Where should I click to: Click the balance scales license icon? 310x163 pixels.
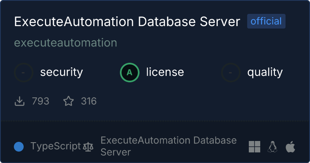click(88, 147)
